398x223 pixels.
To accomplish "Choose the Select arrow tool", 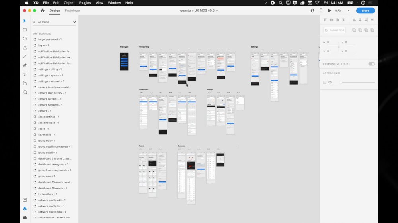I will coord(25,21).
